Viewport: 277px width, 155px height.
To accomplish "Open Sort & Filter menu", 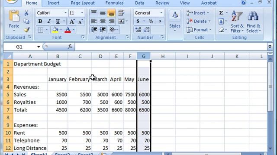I will [237, 22].
